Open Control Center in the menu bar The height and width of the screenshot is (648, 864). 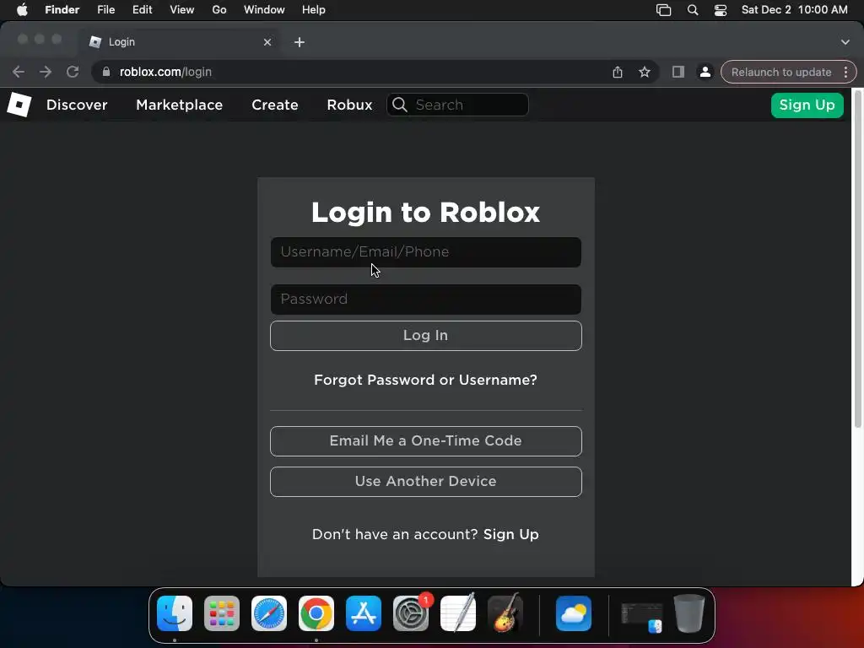tap(721, 10)
